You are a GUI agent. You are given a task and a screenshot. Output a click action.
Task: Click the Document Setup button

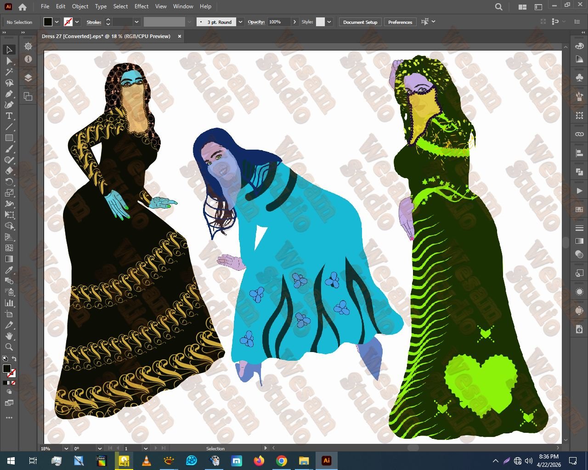coord(360,22)
